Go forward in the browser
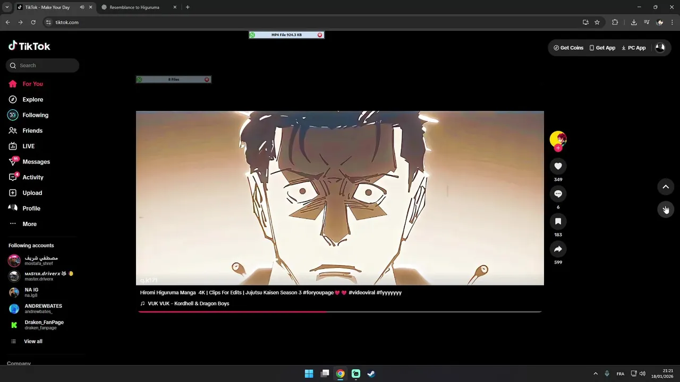The width and height of the screenshot is (680, 382). pyautogui.click(x=20, y=22)
